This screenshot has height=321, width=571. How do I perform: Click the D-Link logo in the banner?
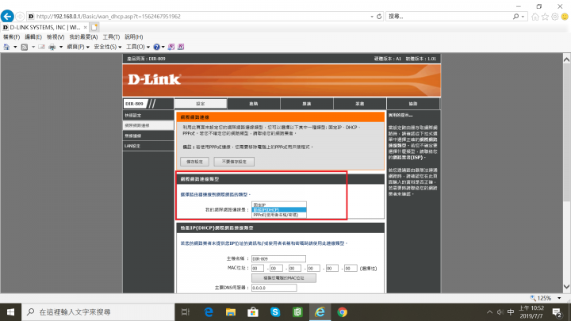click(x=154, y=79)
